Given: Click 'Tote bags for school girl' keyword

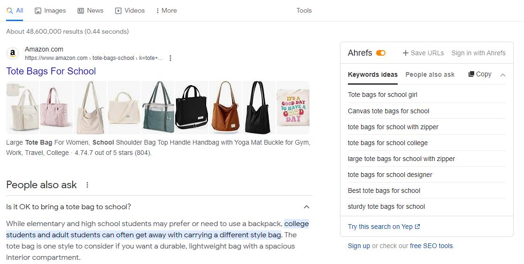Looking at the screenshot, I should coord(382,95).
